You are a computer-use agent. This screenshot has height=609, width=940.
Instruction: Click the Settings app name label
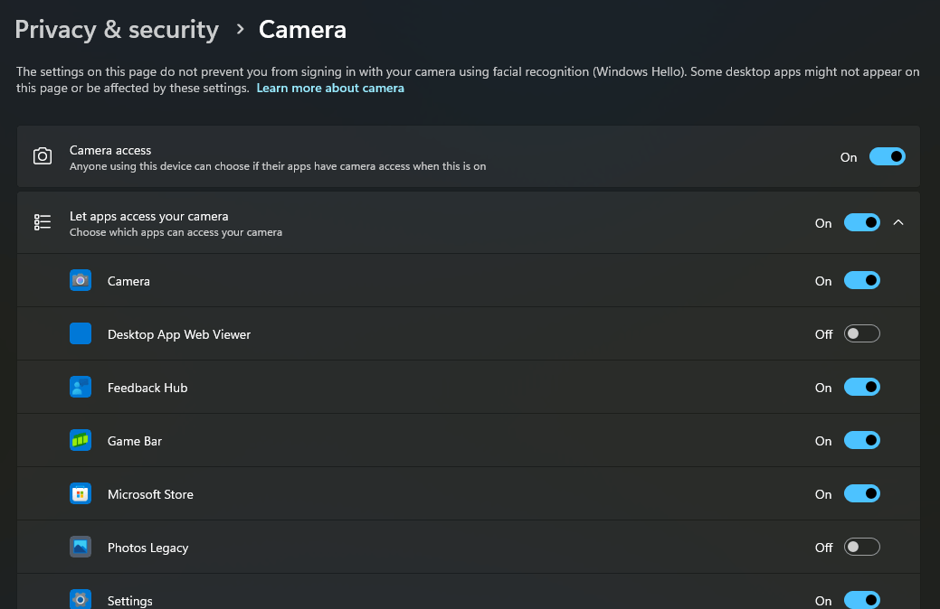coord(130,601)
